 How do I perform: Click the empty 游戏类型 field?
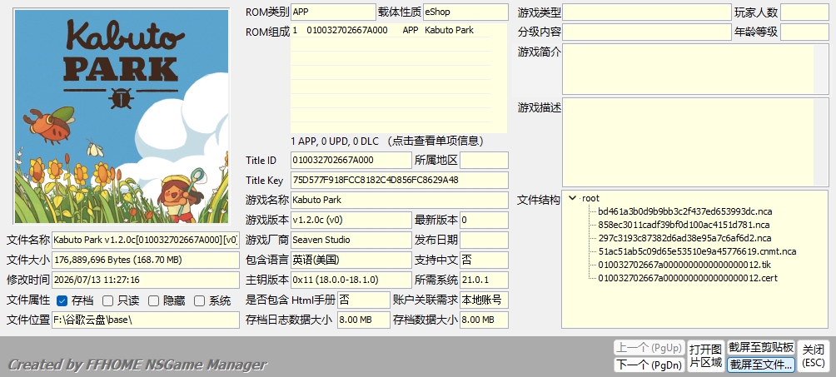[647, 12]
